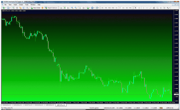Select the D1 timeframe
The width and height of the screenshot is (180, 110).
[x=123, y=8]
